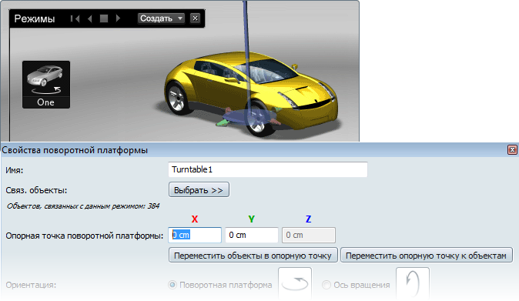Screen dimensions: 519x301
Task: Select the Поворотная платформа radio option
Action: click(172, 285)
